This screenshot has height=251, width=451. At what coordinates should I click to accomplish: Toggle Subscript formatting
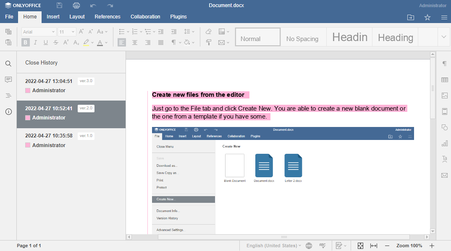tap(76, 42)
